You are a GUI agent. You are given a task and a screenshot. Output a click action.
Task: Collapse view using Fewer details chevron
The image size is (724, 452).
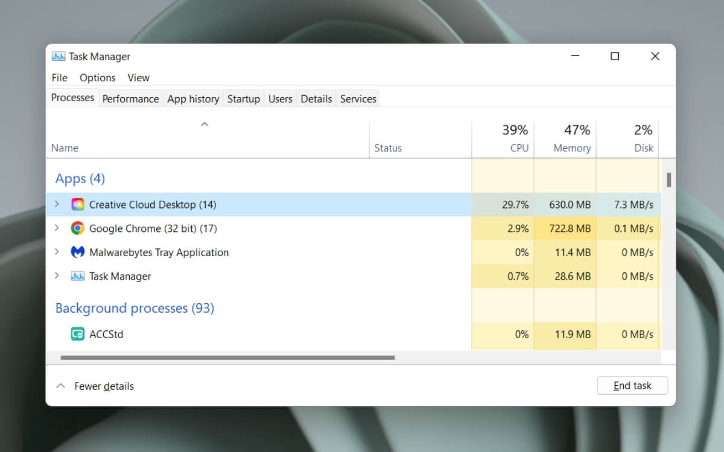60,386
